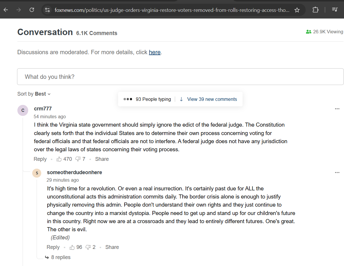
Task: Thumbs up someotherdudeonhere's reply
Action: point(72,247)
